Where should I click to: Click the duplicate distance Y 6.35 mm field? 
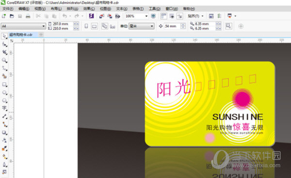205,29
